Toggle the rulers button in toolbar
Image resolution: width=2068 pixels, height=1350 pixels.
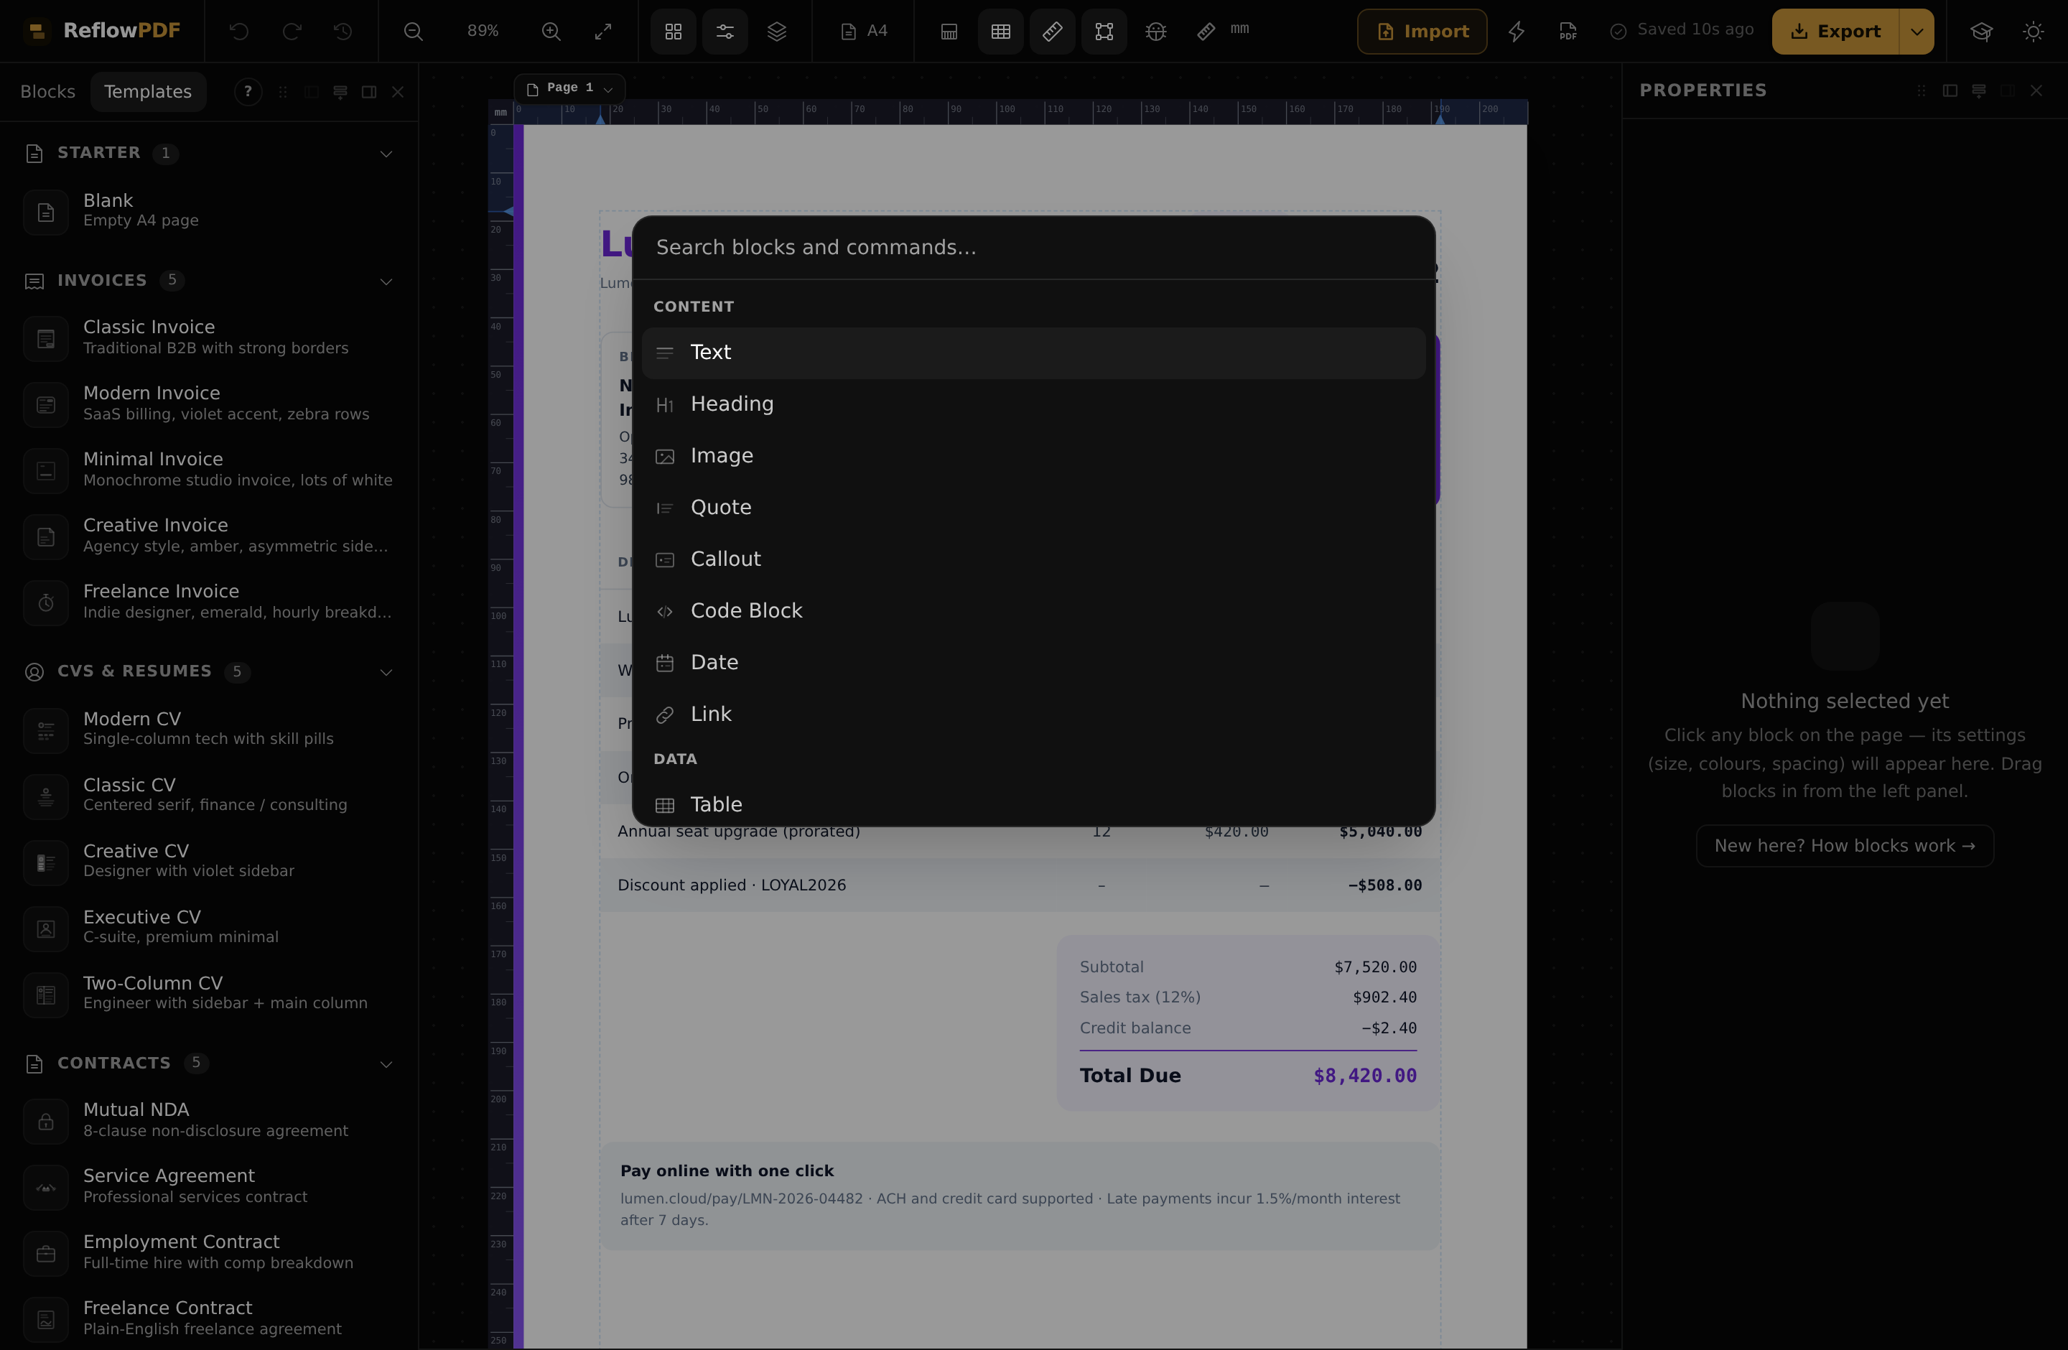pyautogui.click(x=1052, y=32)
